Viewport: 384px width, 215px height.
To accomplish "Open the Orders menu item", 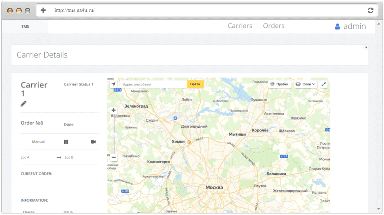I will (274, 26).
